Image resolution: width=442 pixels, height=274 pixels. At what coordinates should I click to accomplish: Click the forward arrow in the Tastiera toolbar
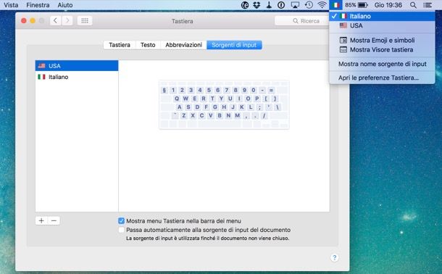tap(67, 20)
